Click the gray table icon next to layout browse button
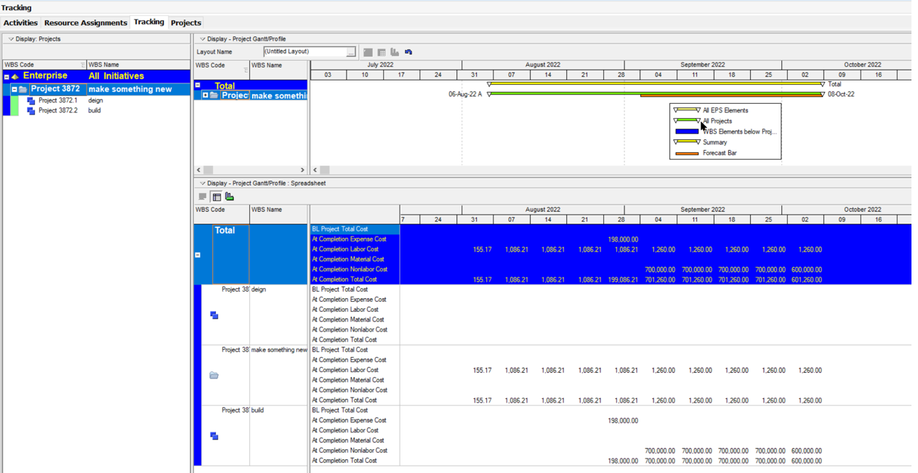The image size is (918, 473). pos(368,52)
